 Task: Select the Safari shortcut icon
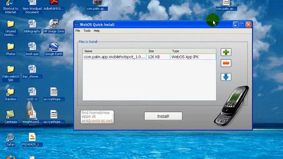(11, 140)
